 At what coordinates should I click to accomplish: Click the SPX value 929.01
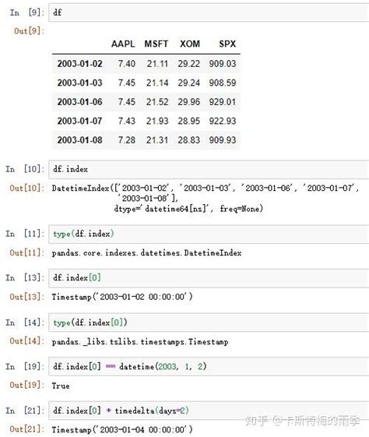coord(223,102)
